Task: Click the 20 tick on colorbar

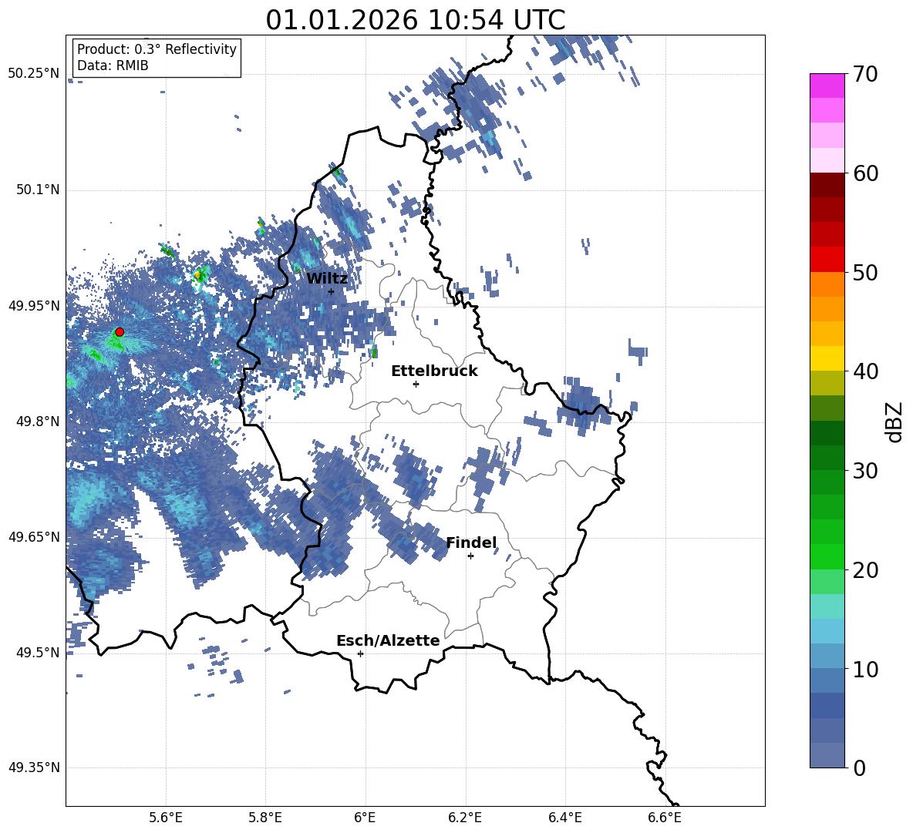Action: coord(865,569)
